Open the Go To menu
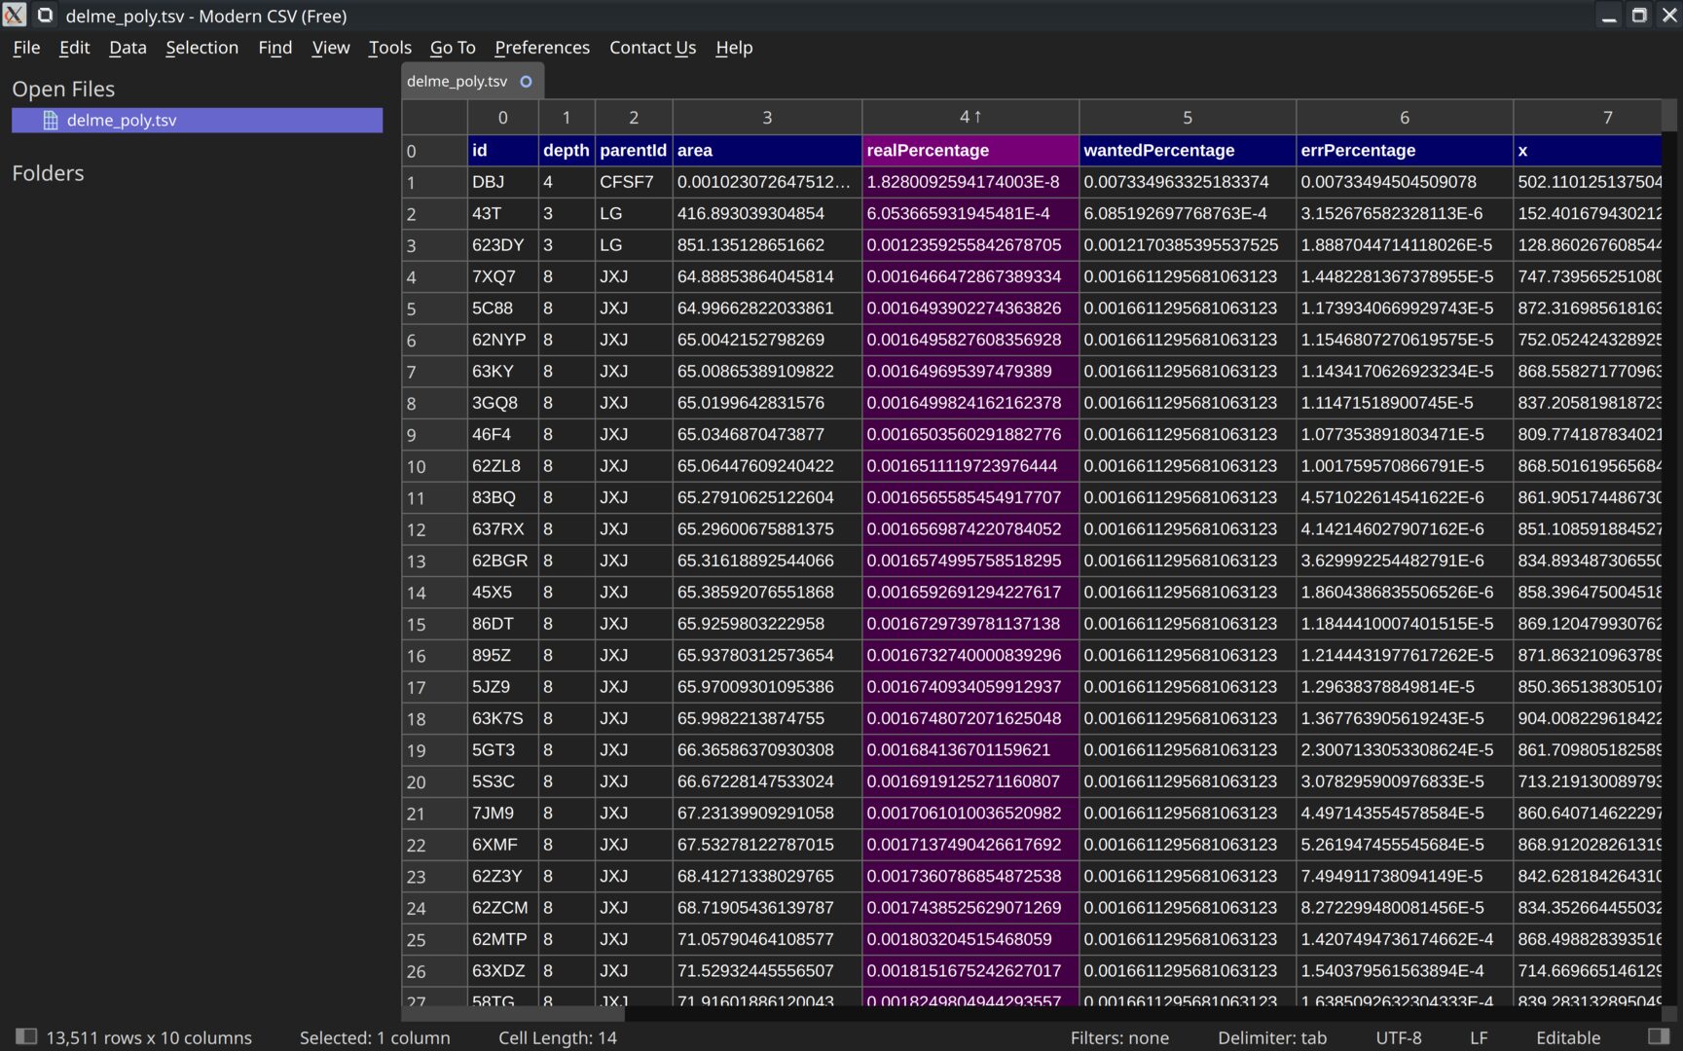This screenshot has height=1051, width=1683. coord(453,48)
